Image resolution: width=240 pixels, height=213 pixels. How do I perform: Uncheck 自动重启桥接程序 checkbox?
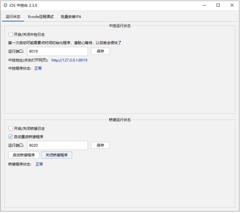[11, 137]
